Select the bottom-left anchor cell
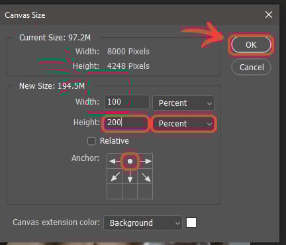The width and height of the screenshot is (286, 245). [115, 191]
